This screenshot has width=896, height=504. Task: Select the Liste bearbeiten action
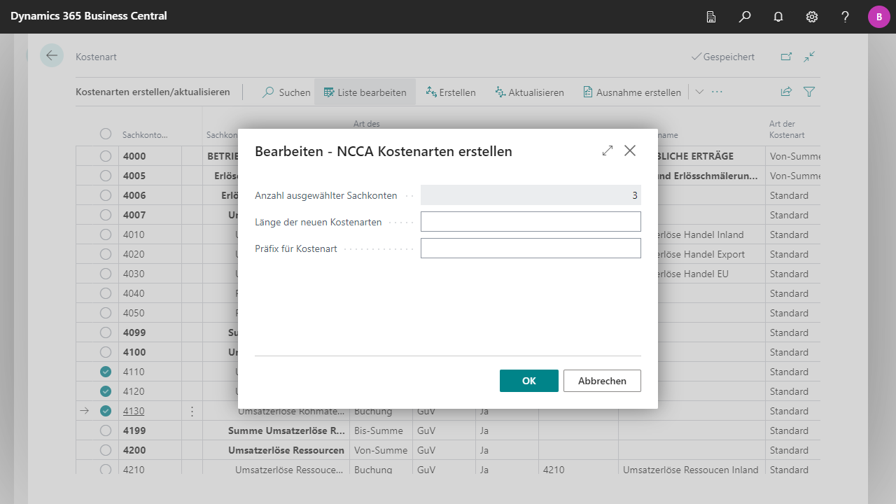click(x=365, y=92)
